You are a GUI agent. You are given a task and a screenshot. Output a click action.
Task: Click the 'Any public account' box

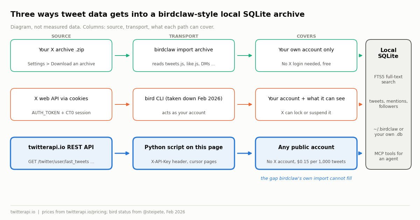[x=306, y=153]
